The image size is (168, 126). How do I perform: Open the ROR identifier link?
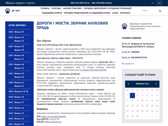(x=54, y=117)
